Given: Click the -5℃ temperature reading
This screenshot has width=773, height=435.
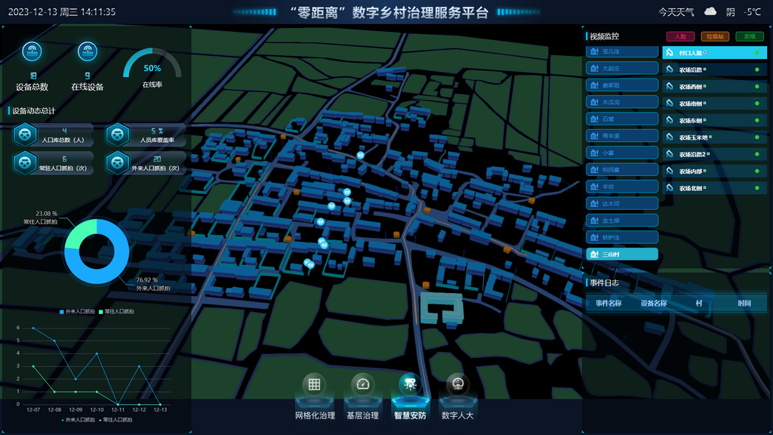Looking at the screenshot, I should coord(753,12).
